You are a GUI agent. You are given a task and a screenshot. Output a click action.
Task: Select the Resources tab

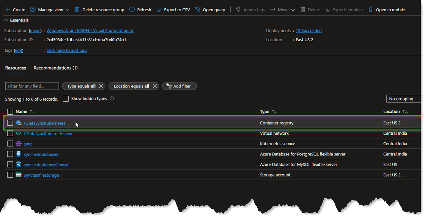click(16, 68)
